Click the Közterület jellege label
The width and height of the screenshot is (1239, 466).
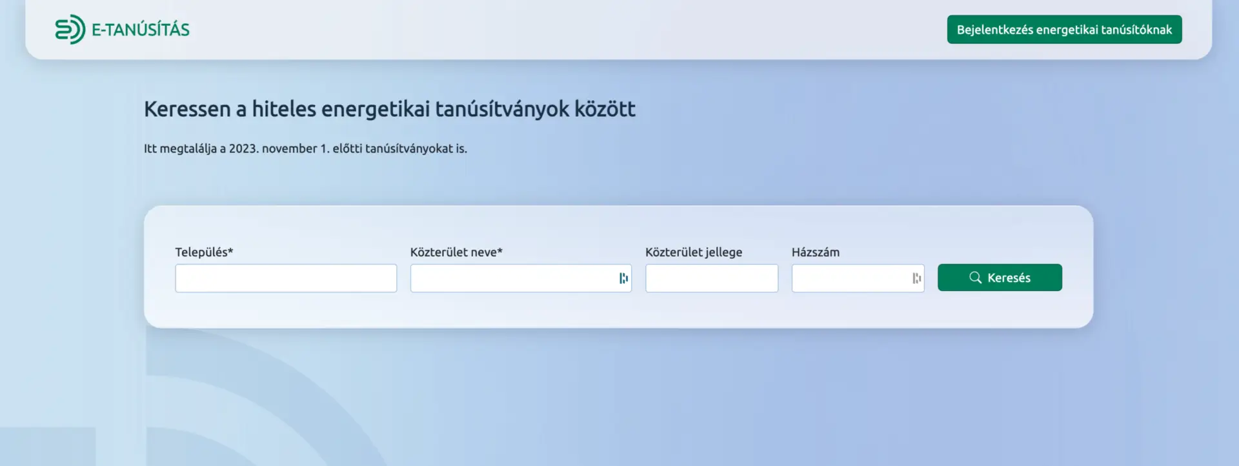coord(694,252)
